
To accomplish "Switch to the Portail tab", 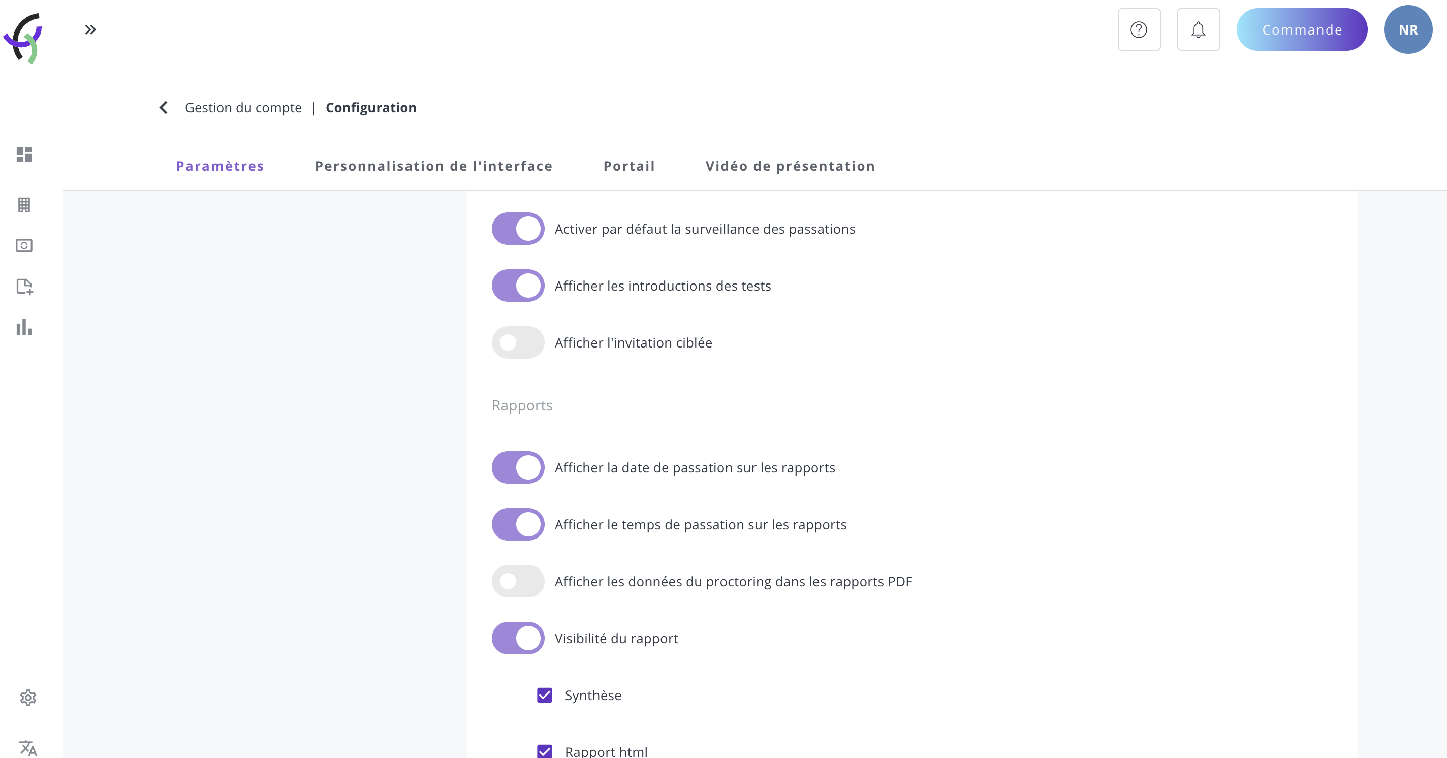I will [629, 166].
